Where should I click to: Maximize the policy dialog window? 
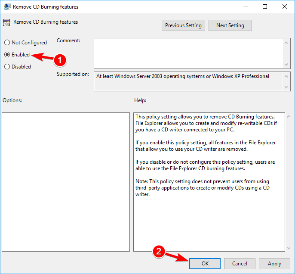point(265,6)
